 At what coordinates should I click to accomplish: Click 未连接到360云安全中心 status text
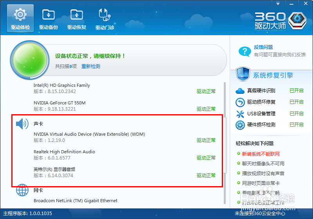click(x=260, y=213)
